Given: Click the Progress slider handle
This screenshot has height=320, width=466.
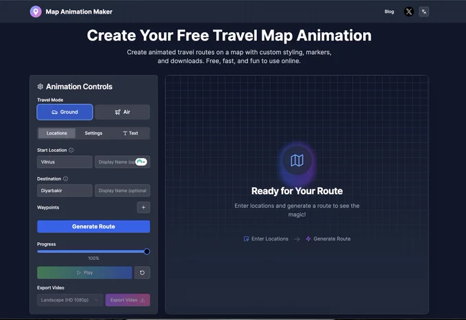Looking at the screenshot, I should (147, 252).
